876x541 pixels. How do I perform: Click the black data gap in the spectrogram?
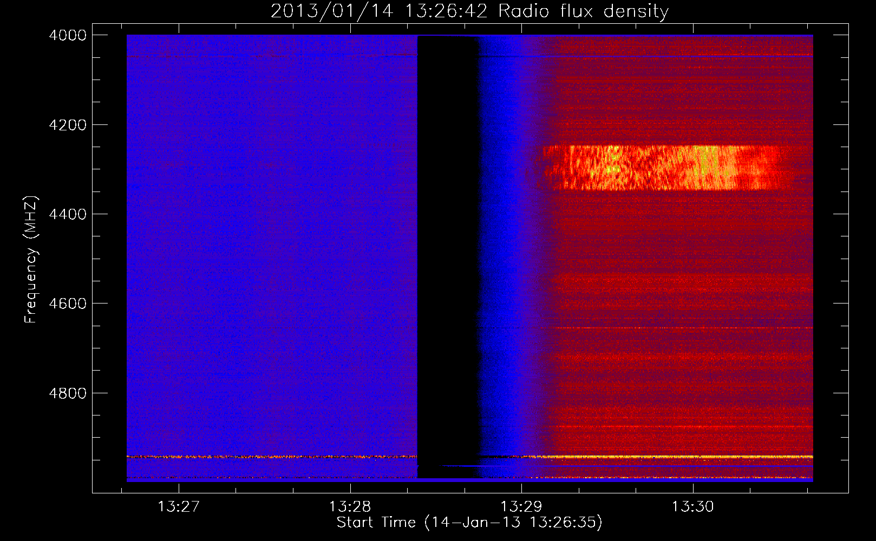pyautogui.click(x=448, y=257)
